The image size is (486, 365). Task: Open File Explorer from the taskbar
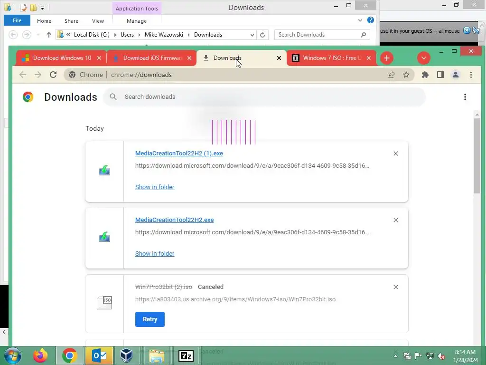(x=157, y=355)
